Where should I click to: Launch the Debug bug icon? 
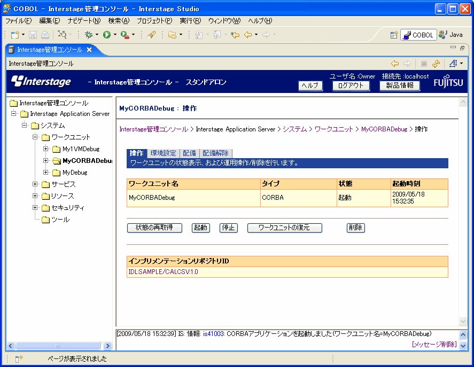pos(89,35)
